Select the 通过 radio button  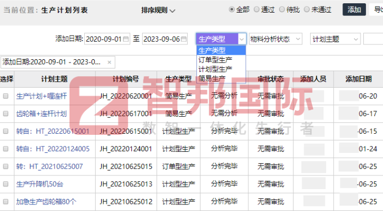click(257, 9)
